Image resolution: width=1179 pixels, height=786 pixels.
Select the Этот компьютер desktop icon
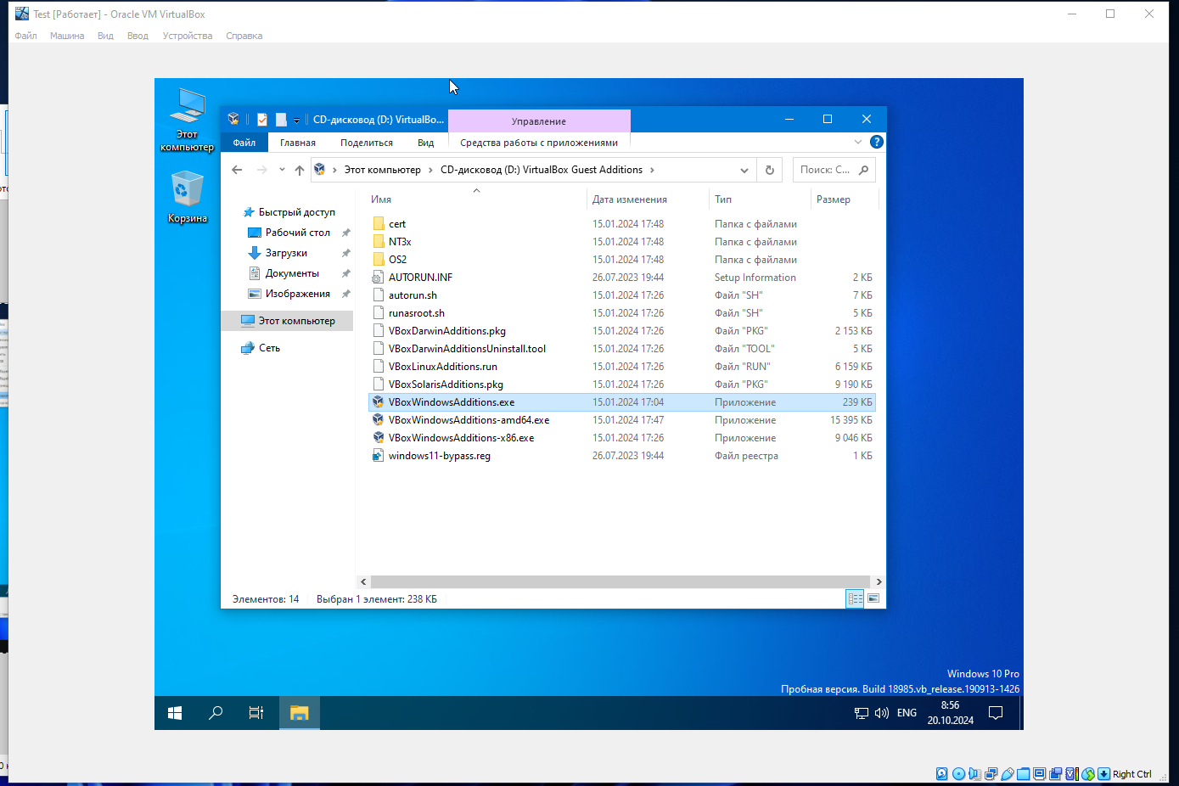click(x=187, y=121)
